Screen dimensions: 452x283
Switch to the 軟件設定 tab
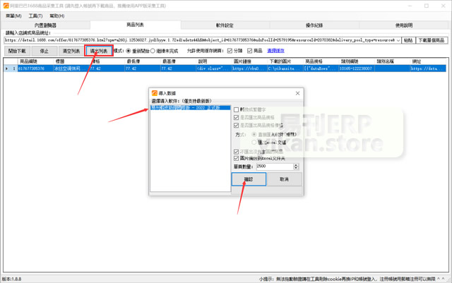(225, 25)
